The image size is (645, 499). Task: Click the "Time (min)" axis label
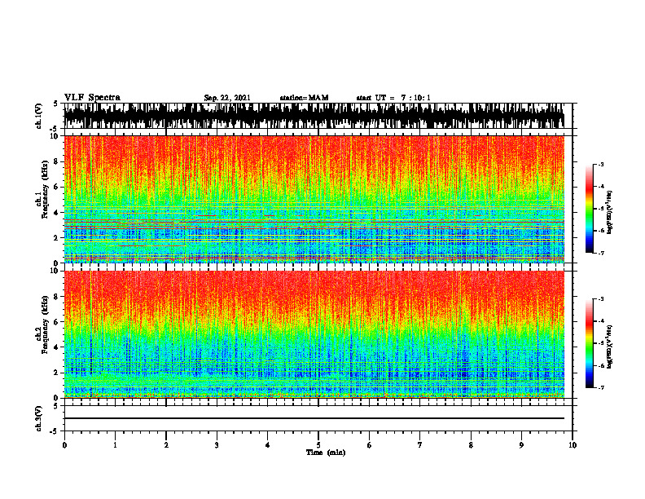click(x=326, y=453)
